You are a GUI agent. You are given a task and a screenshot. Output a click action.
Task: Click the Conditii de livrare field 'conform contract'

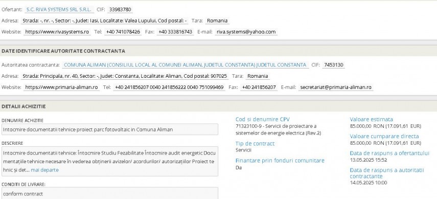pos(110,193)
